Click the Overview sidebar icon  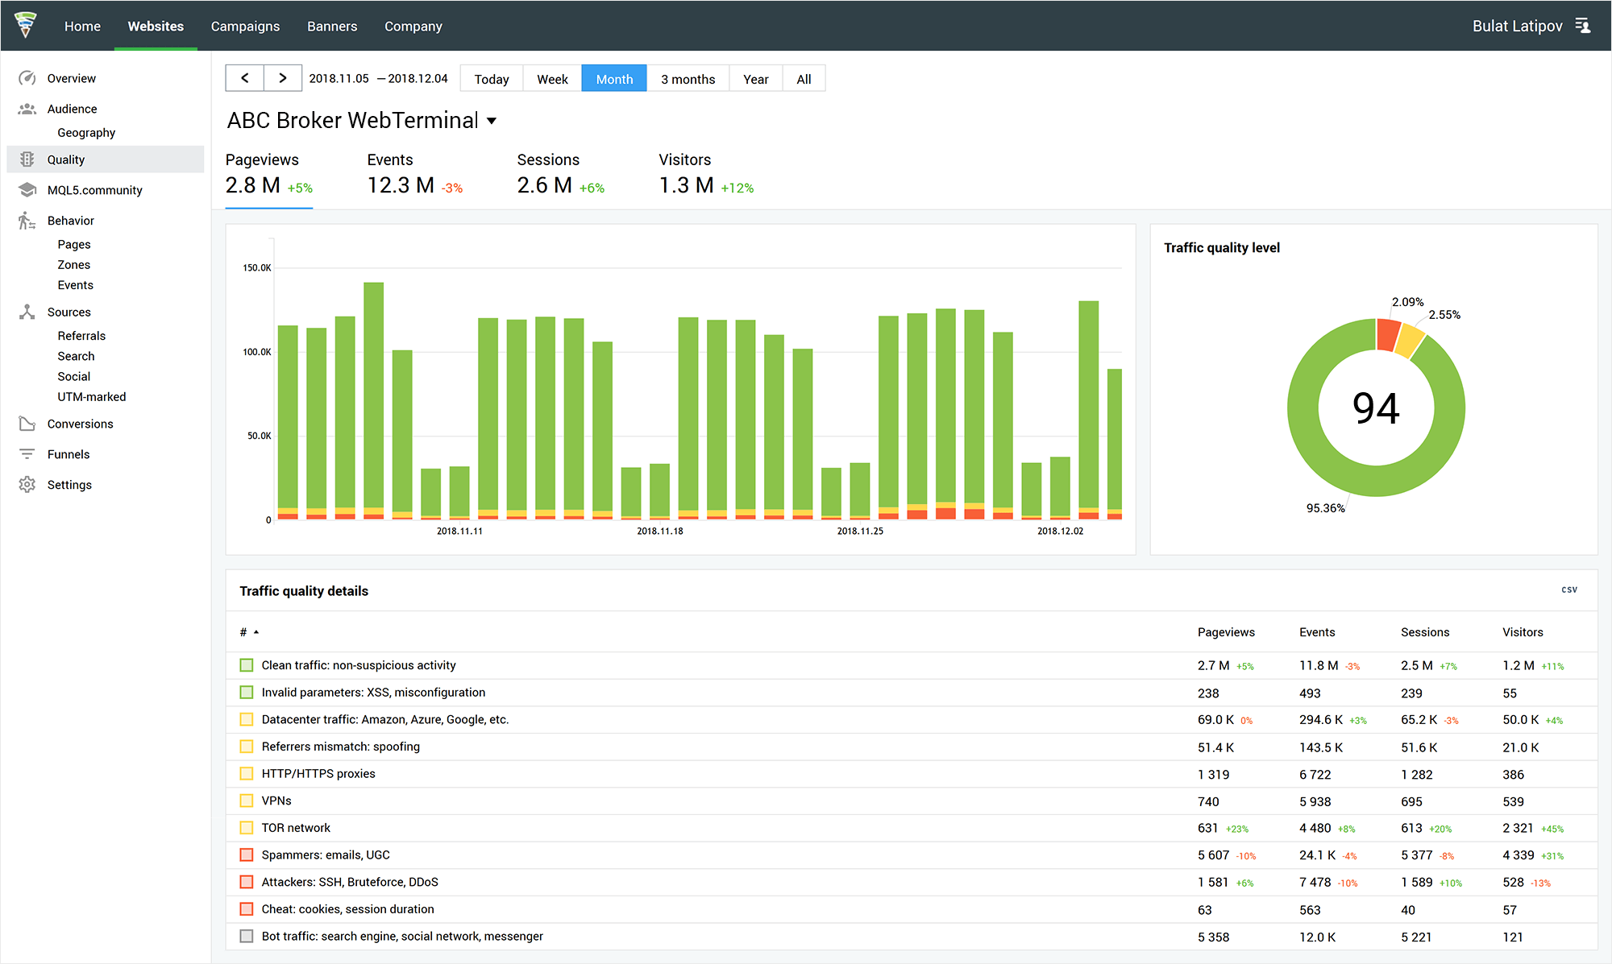pyautogui.click(x=27, y=78)
